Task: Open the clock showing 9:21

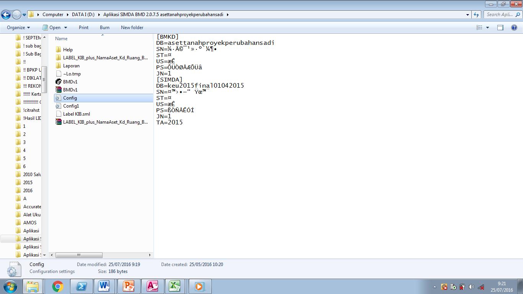Action: coord(502,287)
